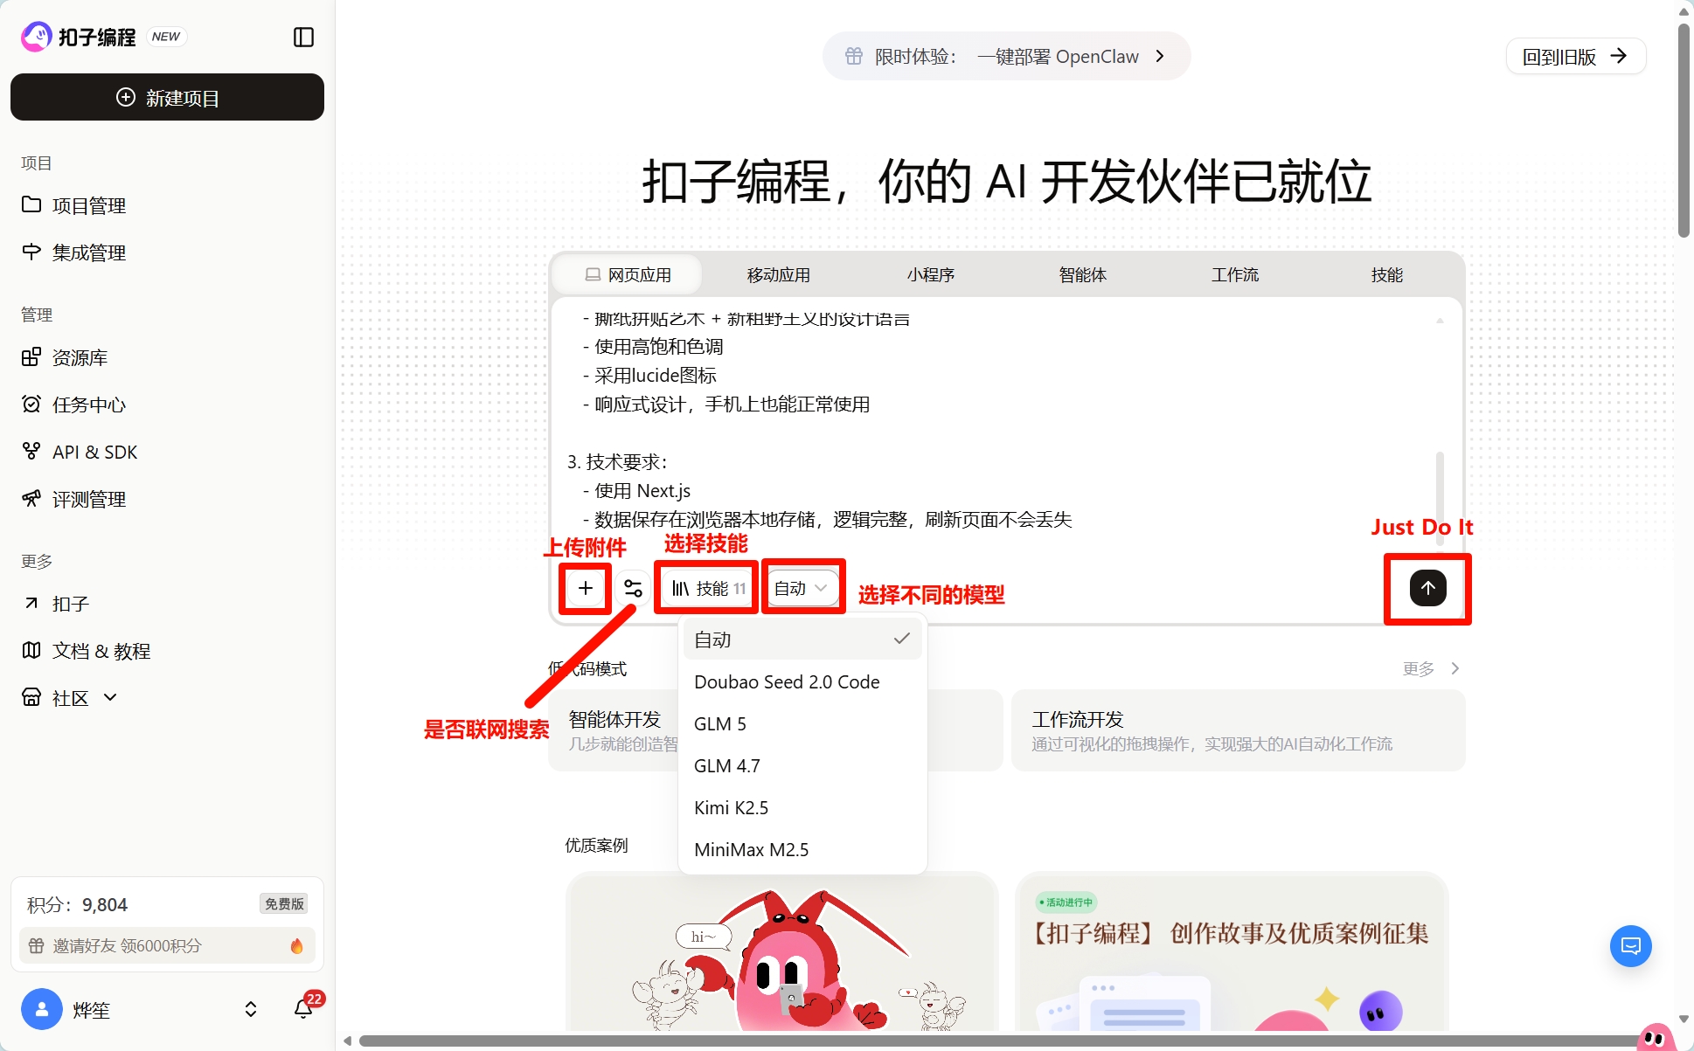The height and width of the screenshot is (1051, 1694).
Task: Click the upload attachment plus icon
Action: (x=584, y=588)
